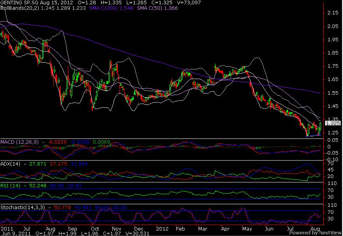The height and width of the screenshot is (236, 343).
Task: Click the 'GENTING SP.SG Aug 15, 2012' title
Action: 37,3
